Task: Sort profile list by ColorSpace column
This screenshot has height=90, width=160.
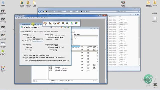Action: [89, 46]
